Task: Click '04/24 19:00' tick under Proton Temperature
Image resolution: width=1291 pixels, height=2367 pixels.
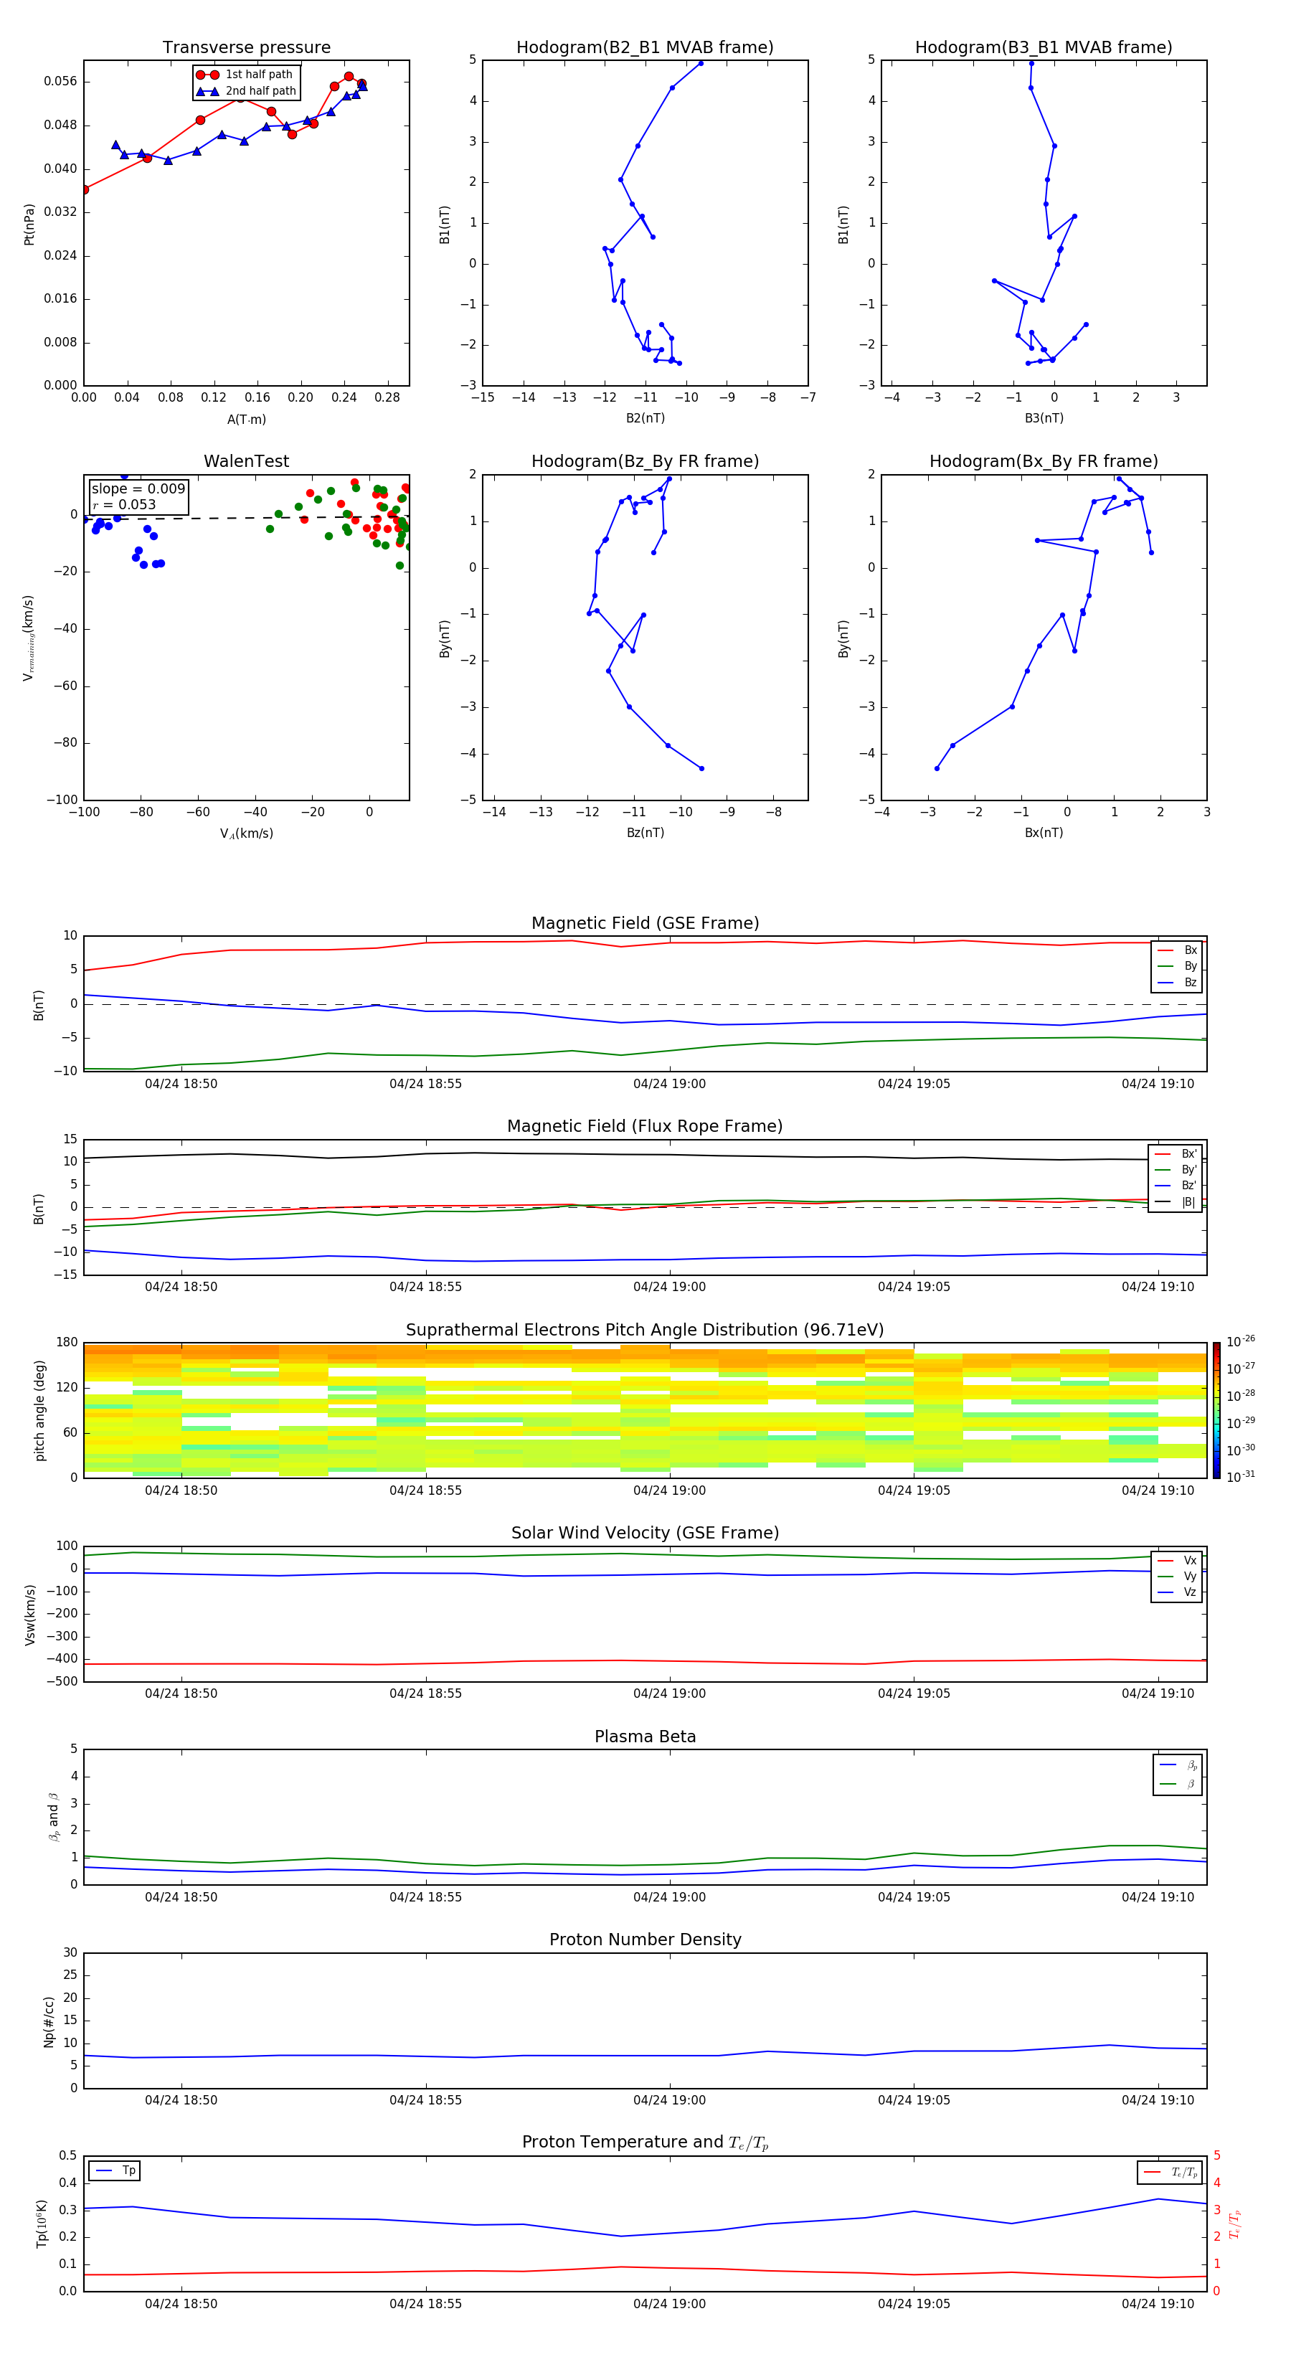Action: (x=670, y=2304)
